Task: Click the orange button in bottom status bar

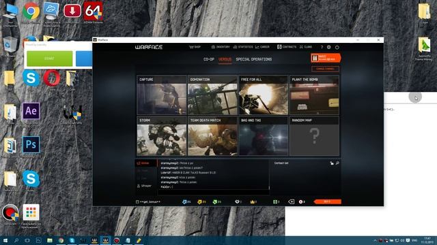Action: (x=328, y=201)
